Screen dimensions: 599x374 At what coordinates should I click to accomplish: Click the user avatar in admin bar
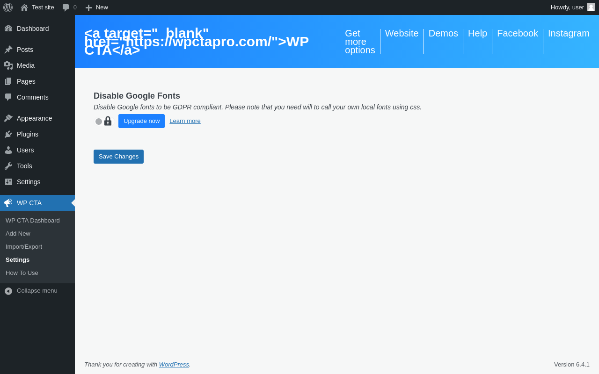(x=591, y=7)
